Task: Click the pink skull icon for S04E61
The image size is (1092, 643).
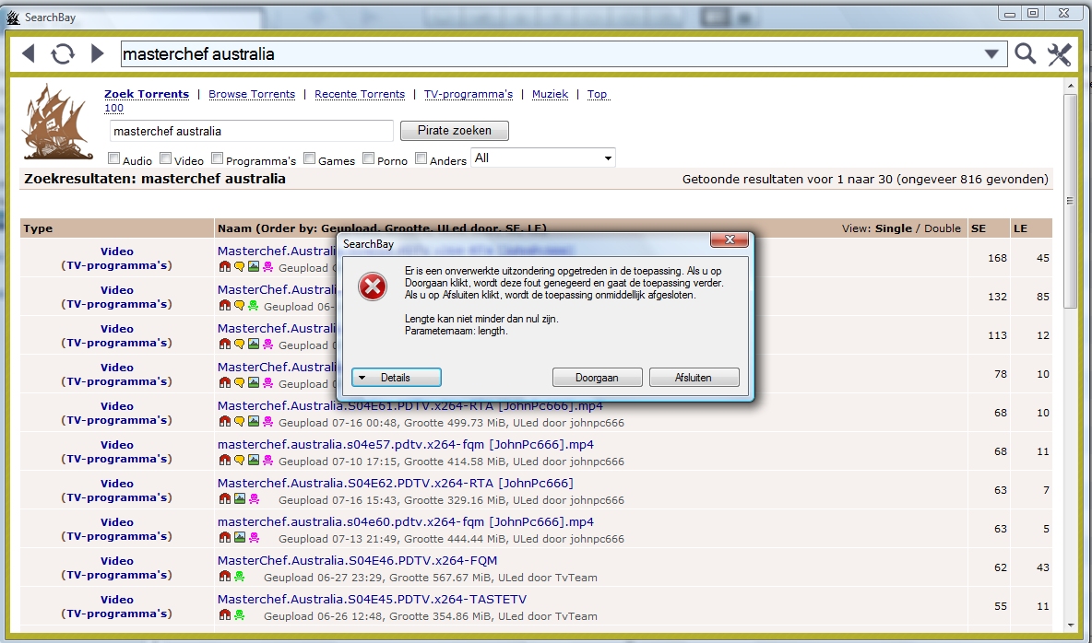Action: [268, 422]
